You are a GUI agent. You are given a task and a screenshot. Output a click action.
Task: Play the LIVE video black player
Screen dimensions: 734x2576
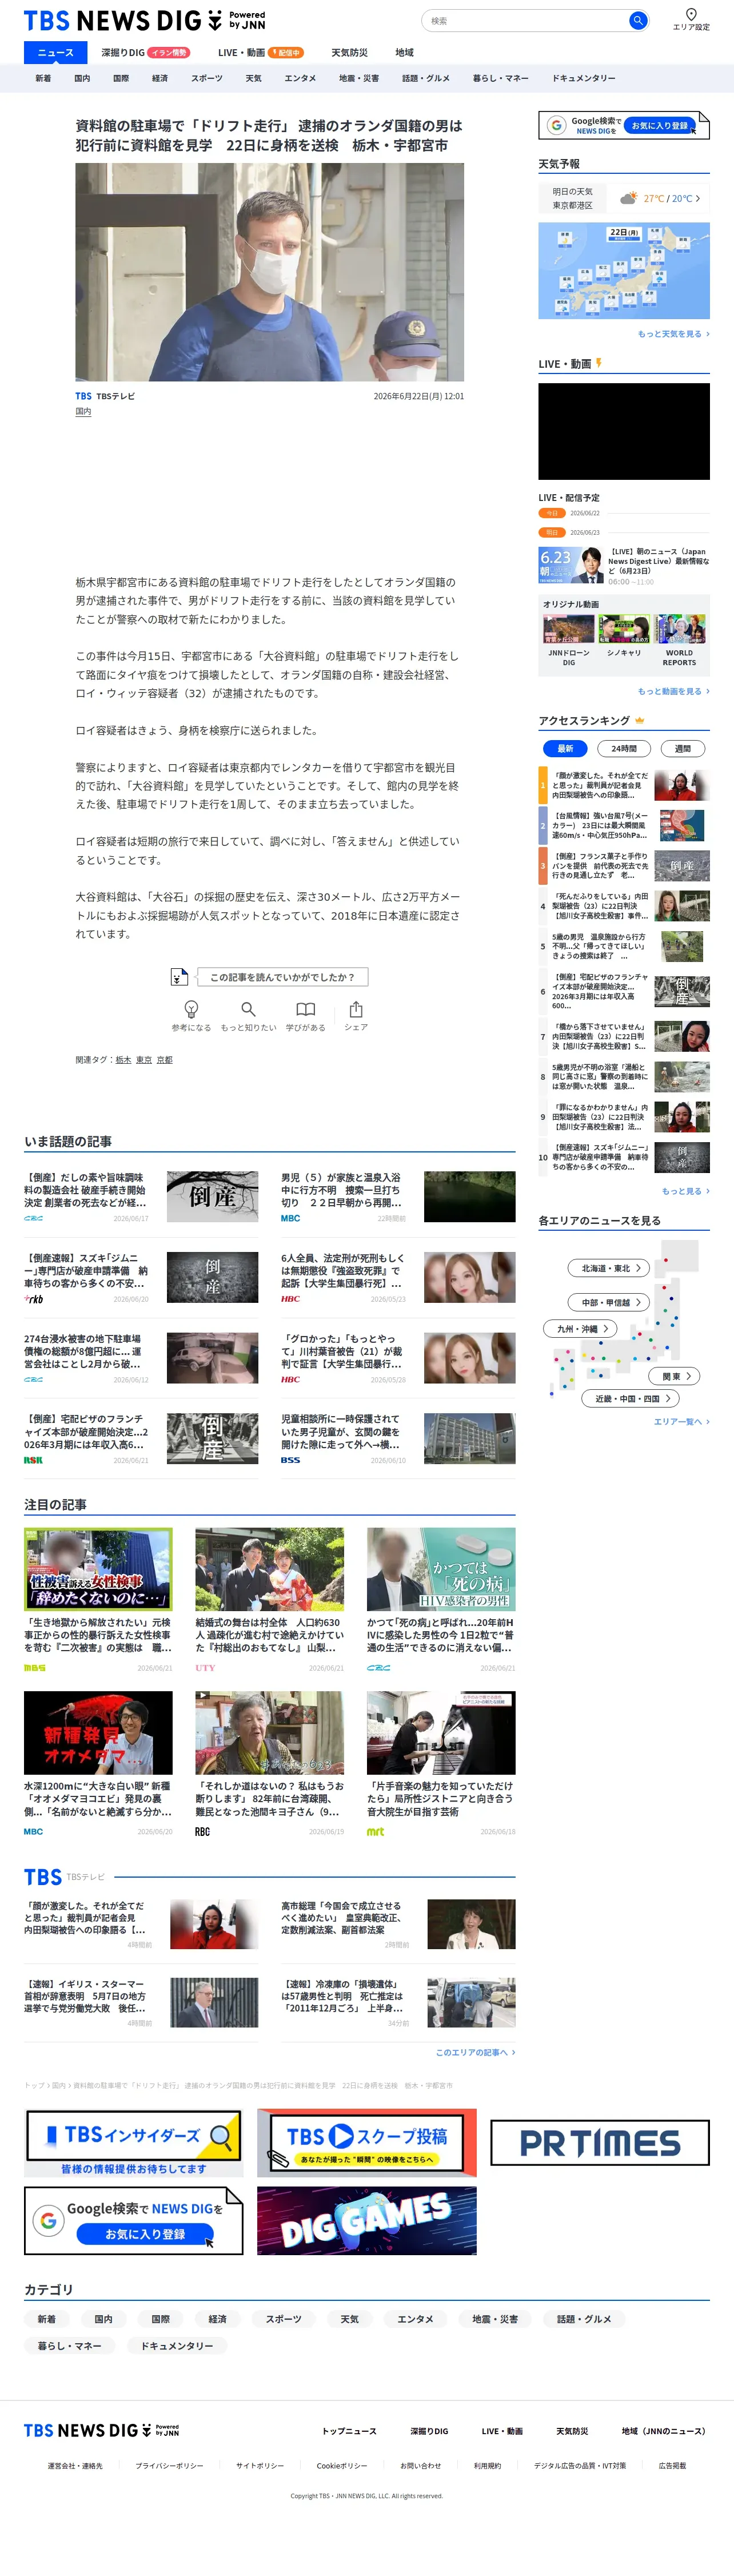tap(624, 431)
